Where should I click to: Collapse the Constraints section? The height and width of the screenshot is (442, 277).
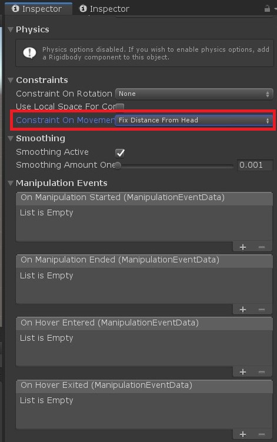(11, 81)
